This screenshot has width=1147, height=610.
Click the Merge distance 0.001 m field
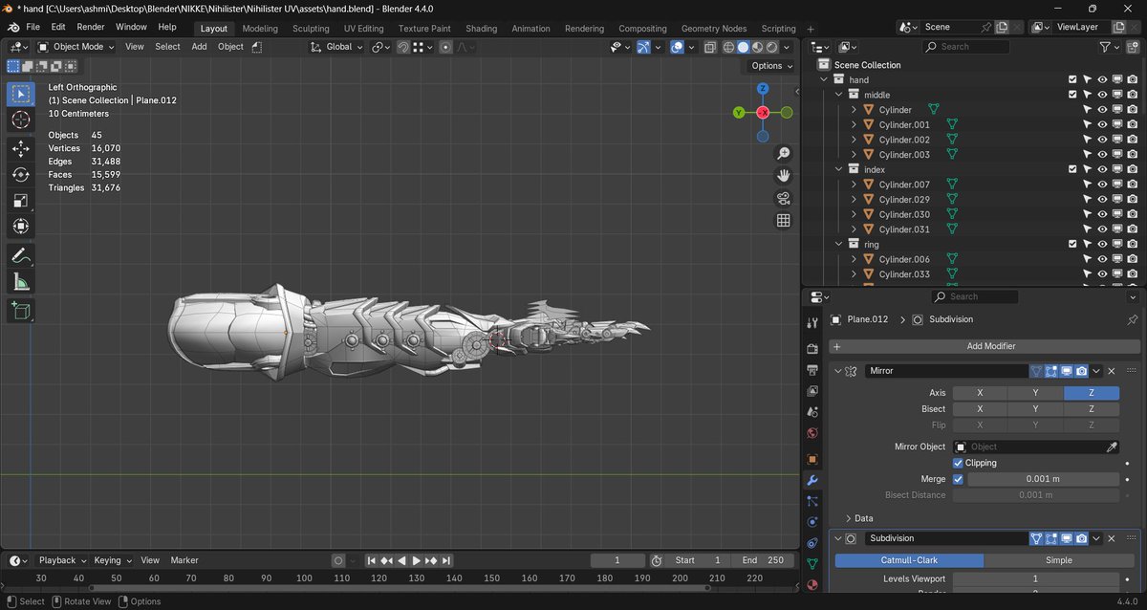[1043, 479]
